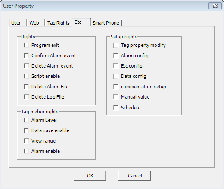The width and height of the screenshot is (224, 189).
Task: Enable Delete Alarm File right
Action: pos(26,87)
